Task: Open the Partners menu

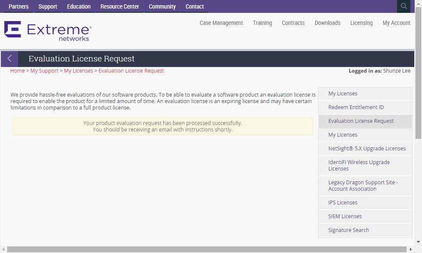Action: coord(19,6)
